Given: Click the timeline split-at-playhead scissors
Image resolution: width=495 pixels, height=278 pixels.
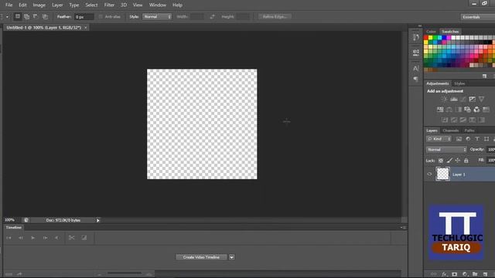Looking at the screenshot, I should click(x=72, y=238).
